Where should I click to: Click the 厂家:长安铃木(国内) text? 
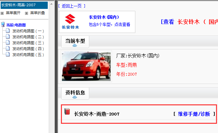click(x=138, y=56)
